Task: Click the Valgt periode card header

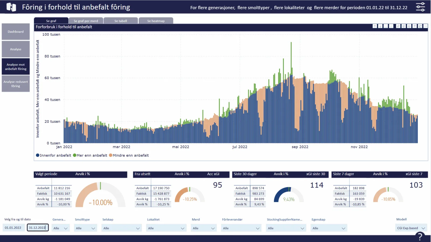Action: point(81,174)
